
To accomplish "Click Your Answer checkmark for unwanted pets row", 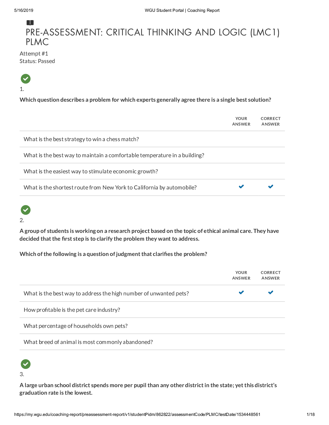I will [241, 292].
